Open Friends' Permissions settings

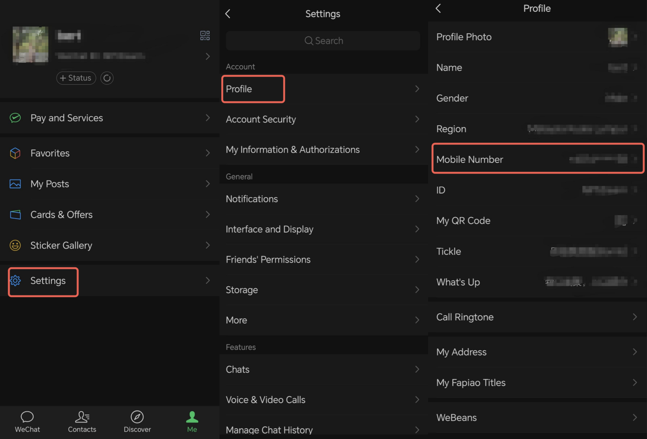pos(323,260)
